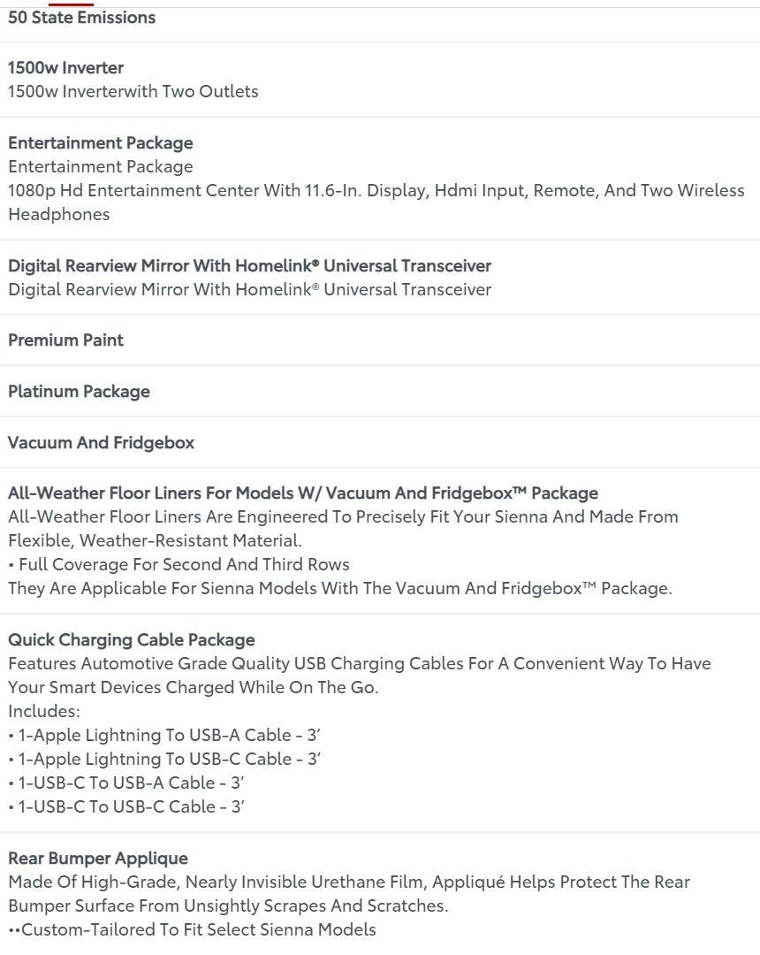
Task: Click the Rear Bumper Applique heading
Action: [x=97, y=859]
